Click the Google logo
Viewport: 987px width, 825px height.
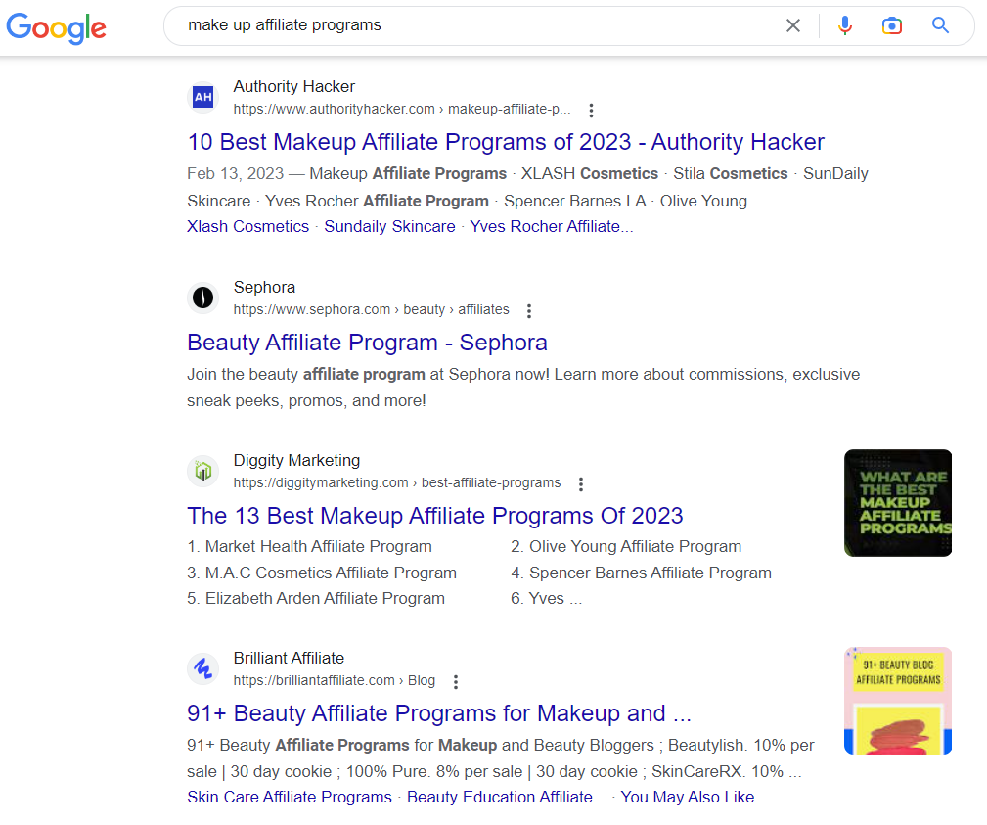click(x=56, y=27)
